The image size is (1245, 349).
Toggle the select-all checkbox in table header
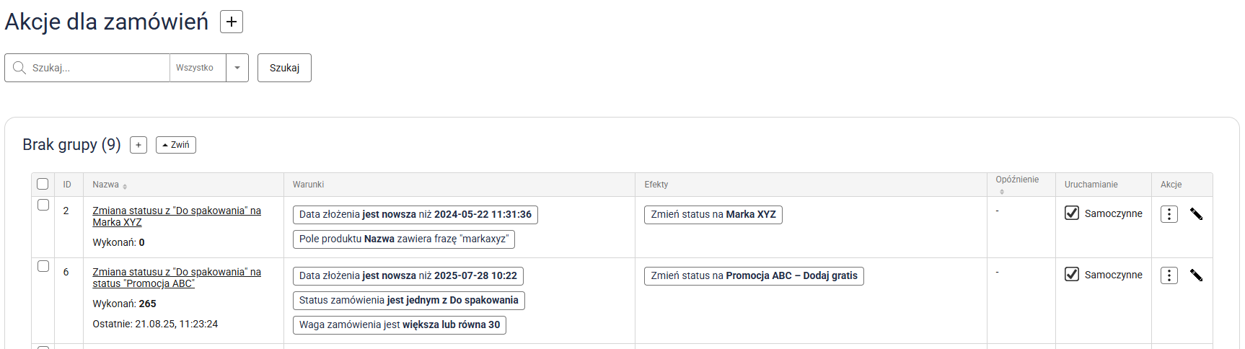(43, 184)
